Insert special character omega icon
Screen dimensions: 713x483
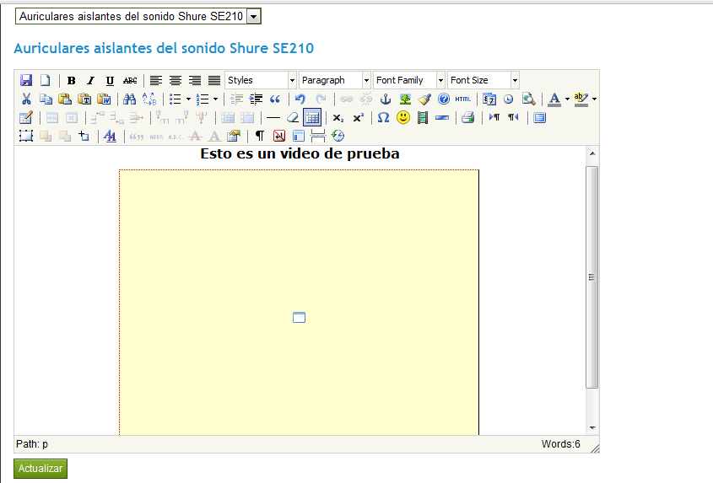coord(383,118)
